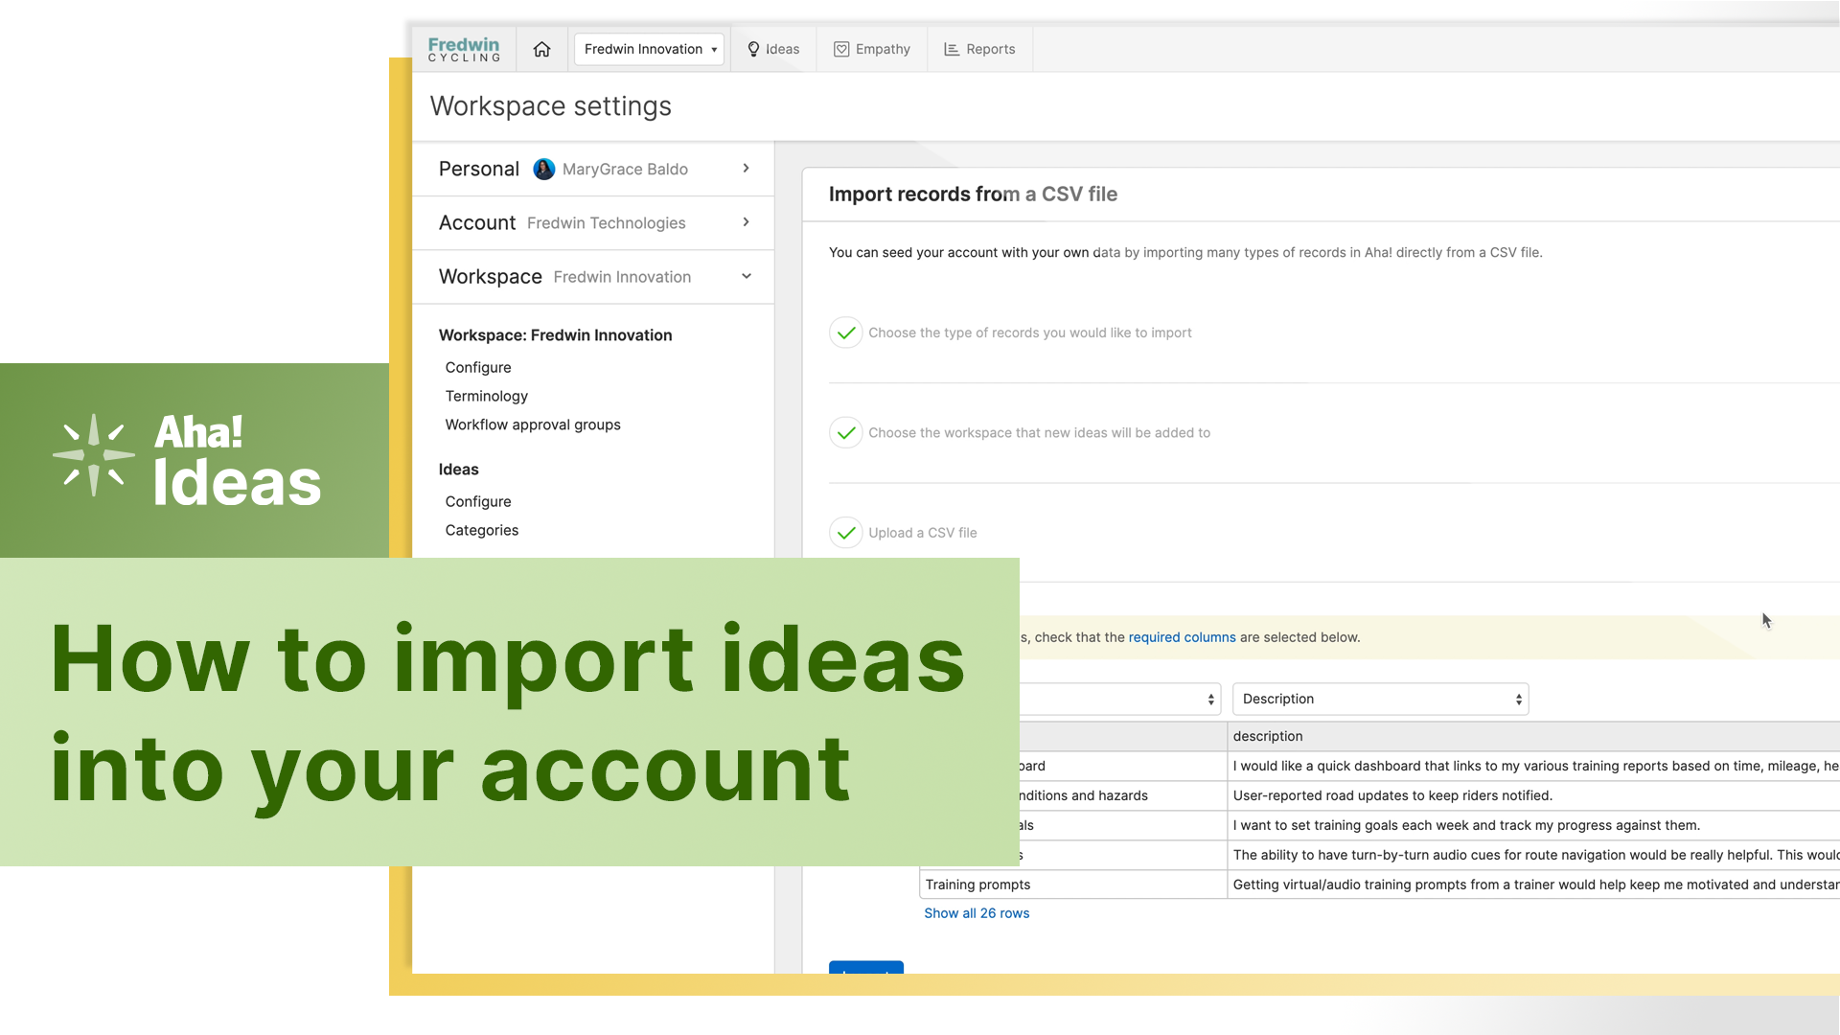This screenshot has height=1035, width=1840.
Task: Click the stepper arrows on the Description dropdown
Action: coord(1519,699)
